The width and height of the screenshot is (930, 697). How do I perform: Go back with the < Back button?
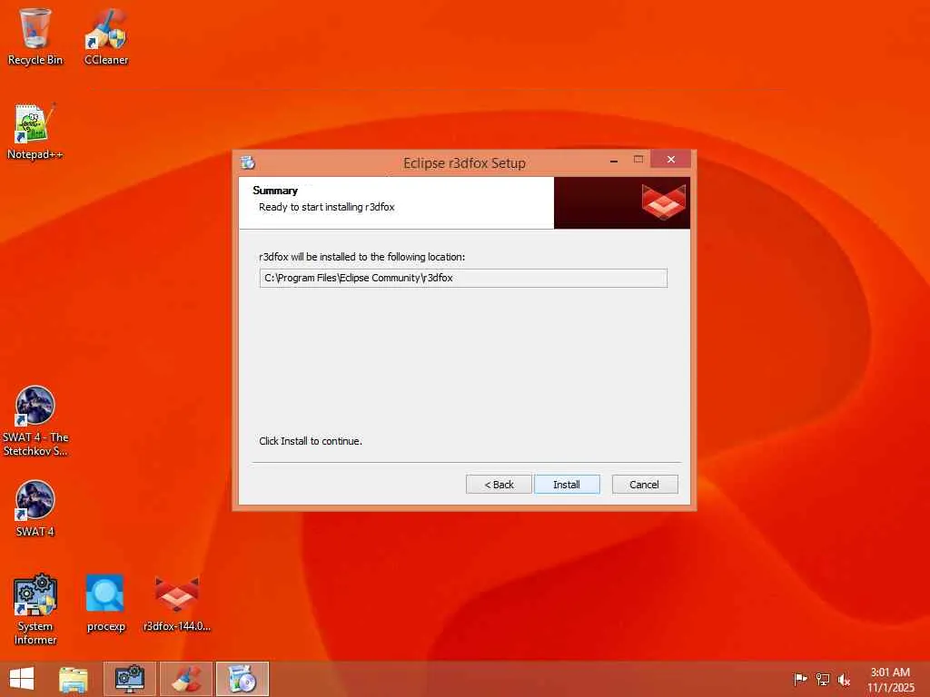(x=499, y=485)
